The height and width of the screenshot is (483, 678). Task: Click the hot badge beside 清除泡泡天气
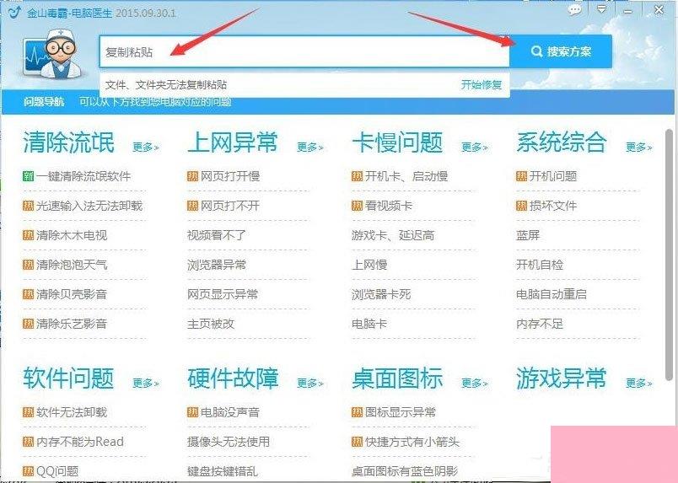point(28,265)
